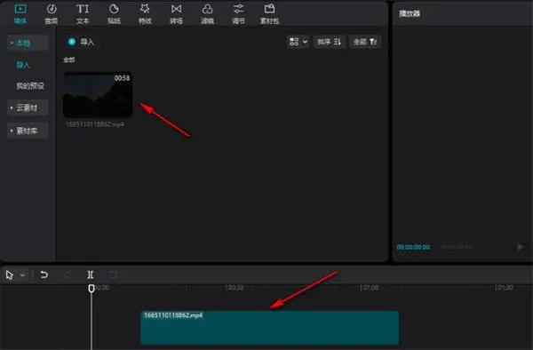Switch to the 转场 transitions tab

pyautogui.click(x=177, y=14)
